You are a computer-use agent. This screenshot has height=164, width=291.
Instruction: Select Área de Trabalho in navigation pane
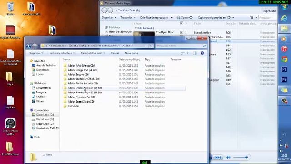[46, 65]
